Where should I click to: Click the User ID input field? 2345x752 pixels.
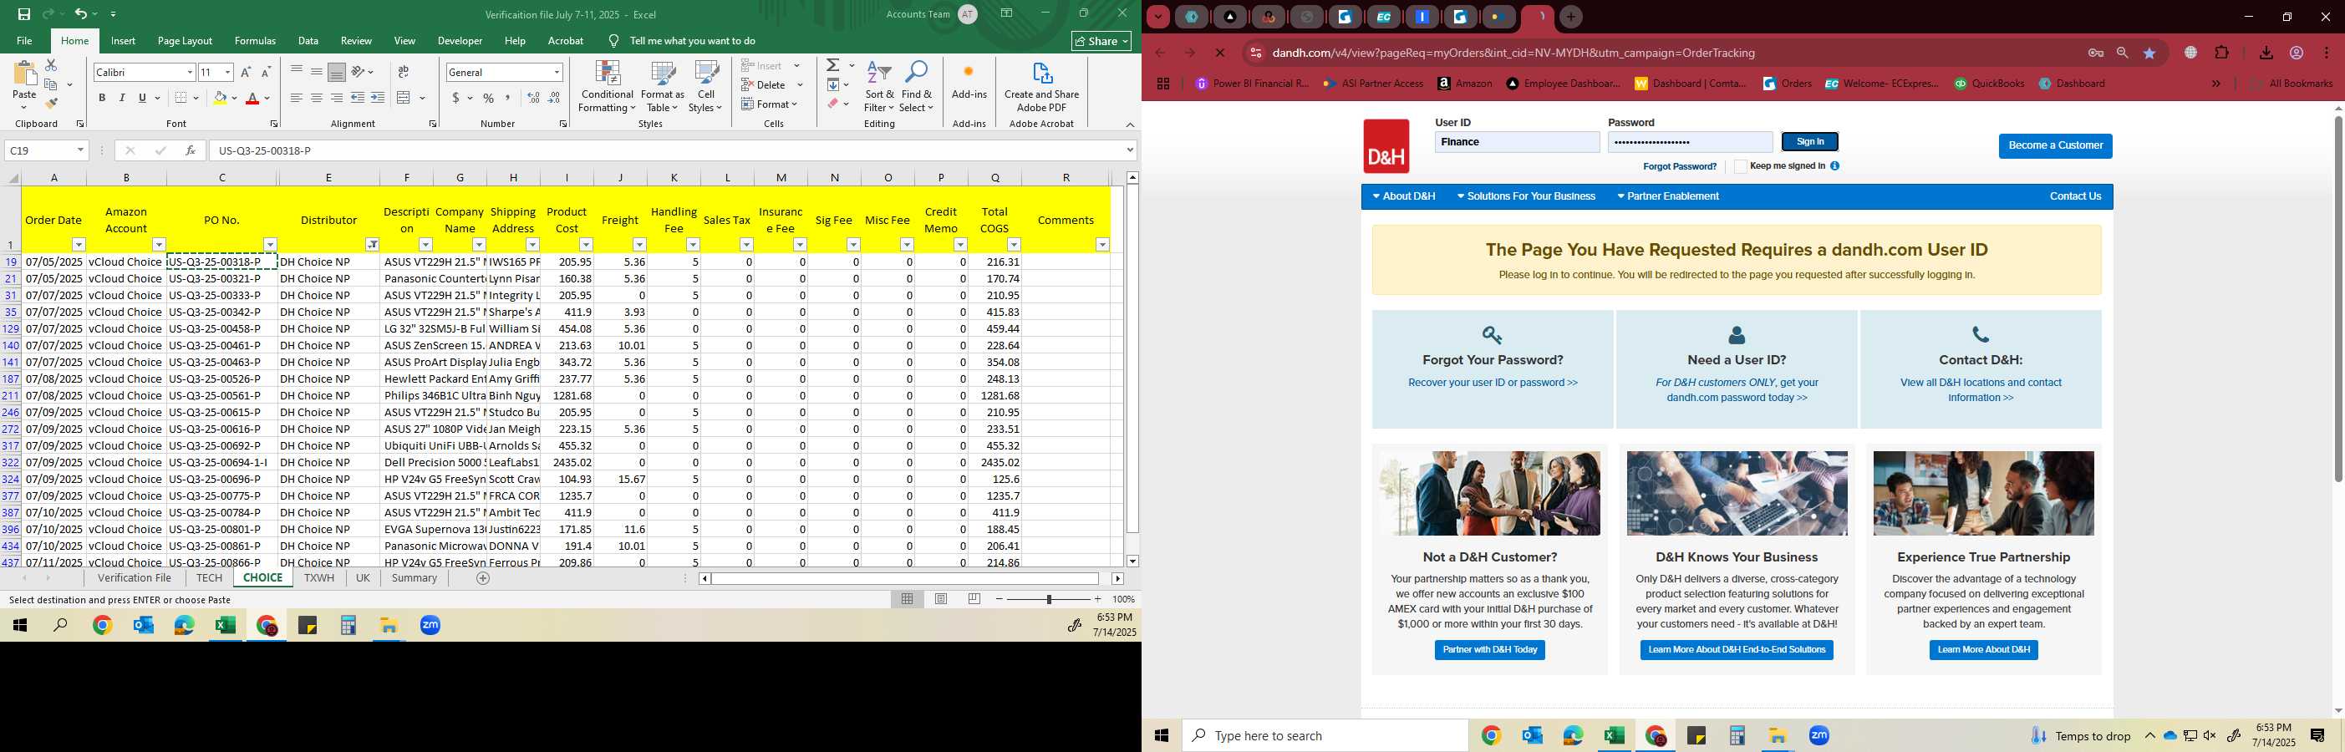[x=1517, y=142]
